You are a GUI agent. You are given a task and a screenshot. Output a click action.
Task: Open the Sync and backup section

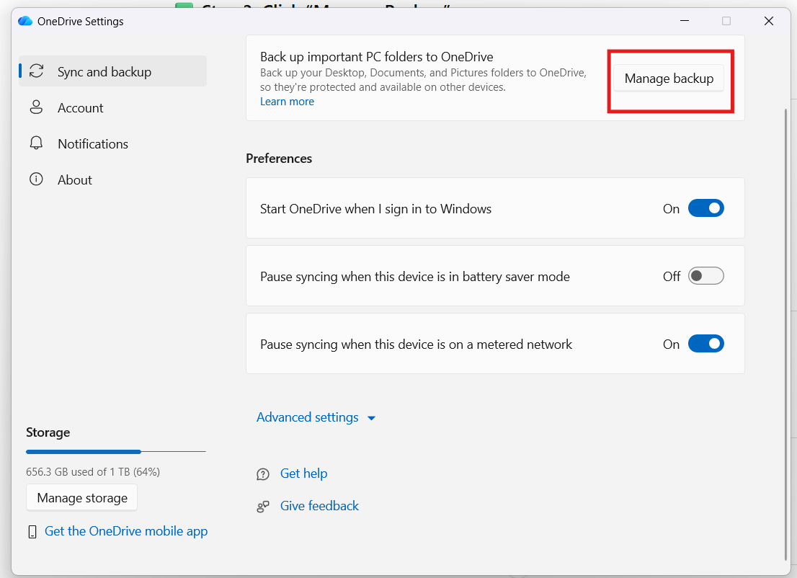(104, 71)
